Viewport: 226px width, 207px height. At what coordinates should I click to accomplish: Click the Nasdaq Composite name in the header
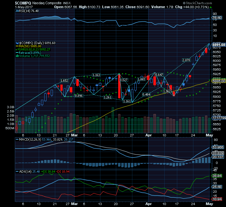[x=47, y=3]
